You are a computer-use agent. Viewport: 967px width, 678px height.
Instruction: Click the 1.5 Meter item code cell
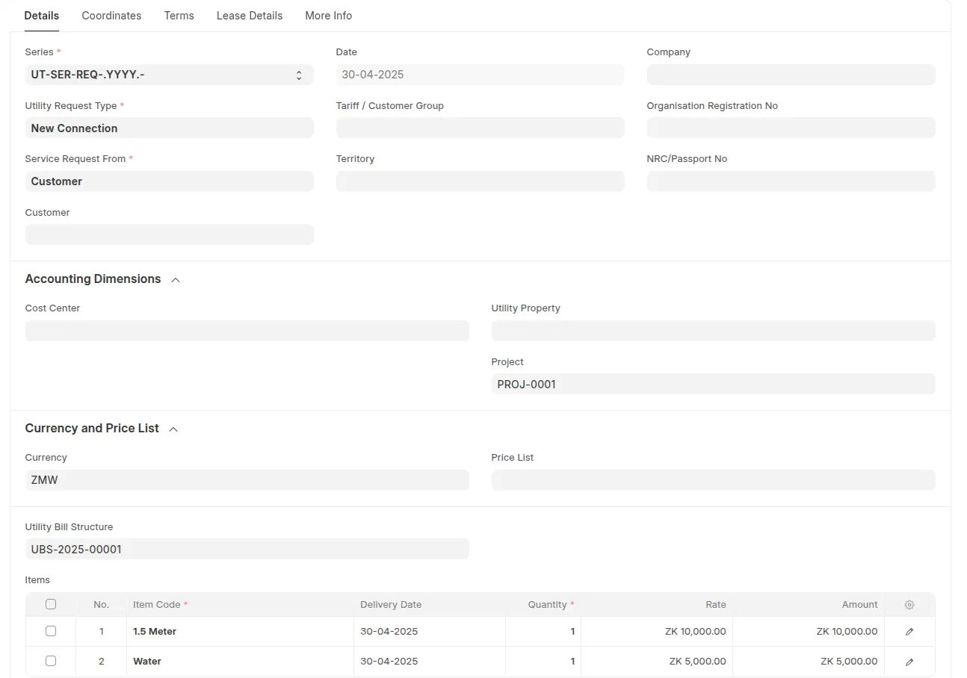(x=240, y=632)
